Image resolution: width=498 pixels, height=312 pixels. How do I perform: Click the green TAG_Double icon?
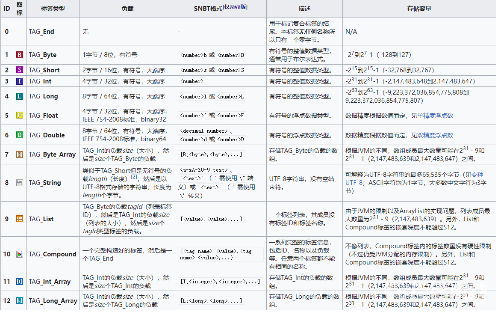(20, 135)
